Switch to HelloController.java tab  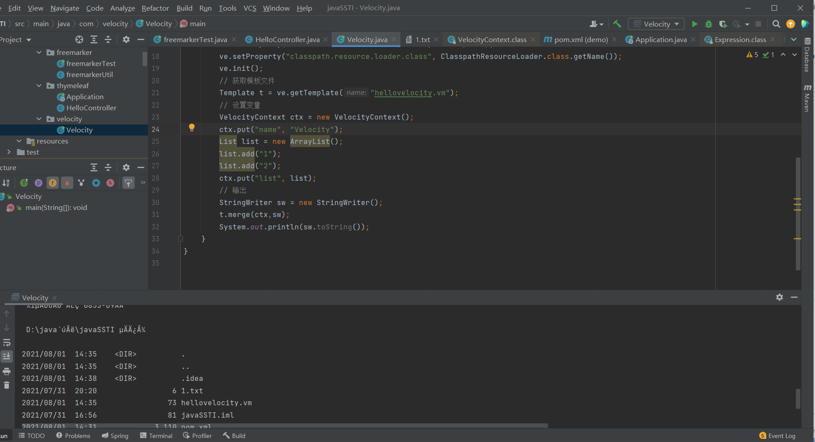click(287, 39)
